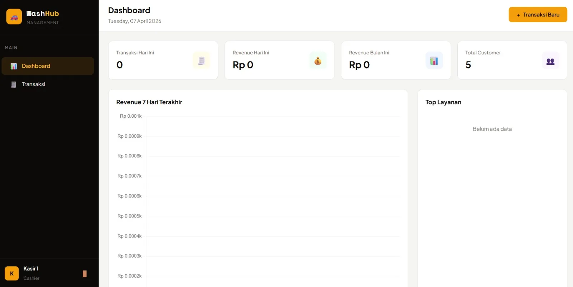Click the Dashboard chart icon in sidebar
The image size is (573, 287).
pos(14,66)
